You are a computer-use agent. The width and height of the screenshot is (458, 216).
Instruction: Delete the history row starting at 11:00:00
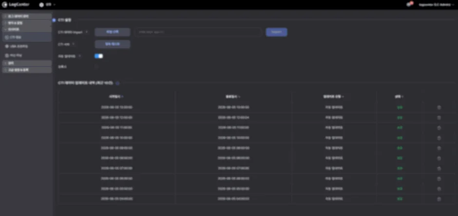(439, 128)
